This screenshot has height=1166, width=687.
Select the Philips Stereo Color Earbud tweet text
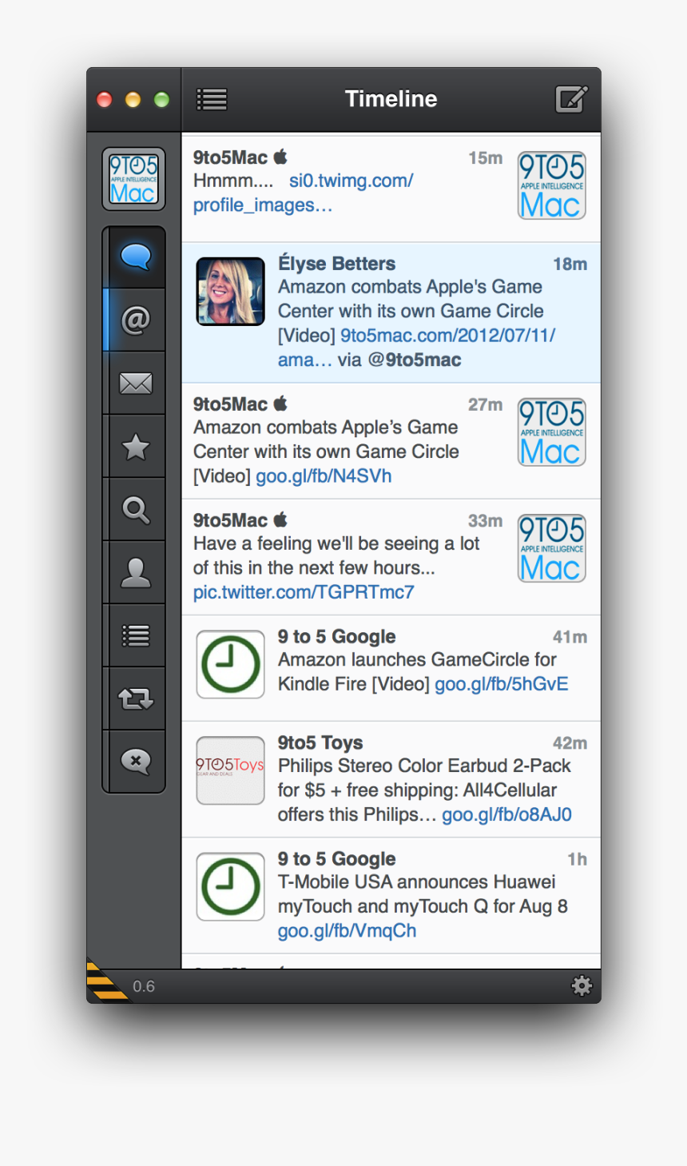tap(424, 790)
